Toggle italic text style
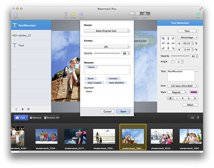Viewport: 214px width, 168px height. click(177, 98)
